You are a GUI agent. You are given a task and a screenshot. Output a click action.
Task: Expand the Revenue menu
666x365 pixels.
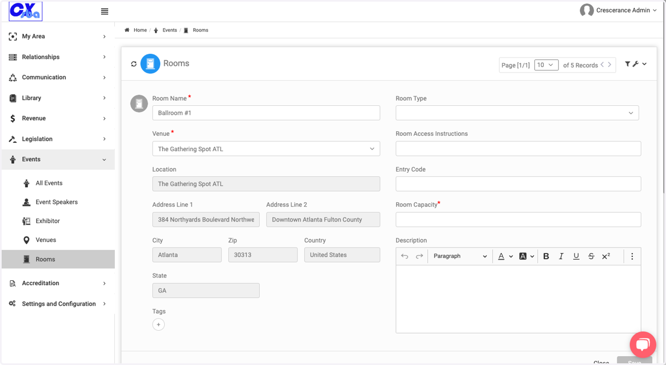[x=58, y=119]
